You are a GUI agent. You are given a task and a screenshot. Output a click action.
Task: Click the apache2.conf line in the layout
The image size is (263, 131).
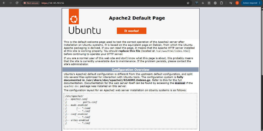79,99
